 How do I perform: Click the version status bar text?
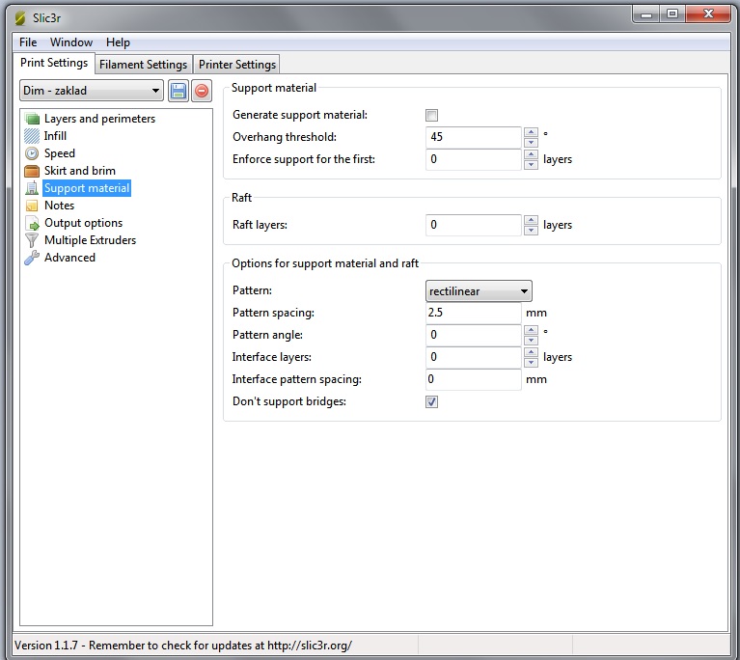(183, 646)
